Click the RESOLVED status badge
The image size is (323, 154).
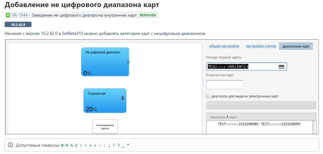[x=148, y=15]
